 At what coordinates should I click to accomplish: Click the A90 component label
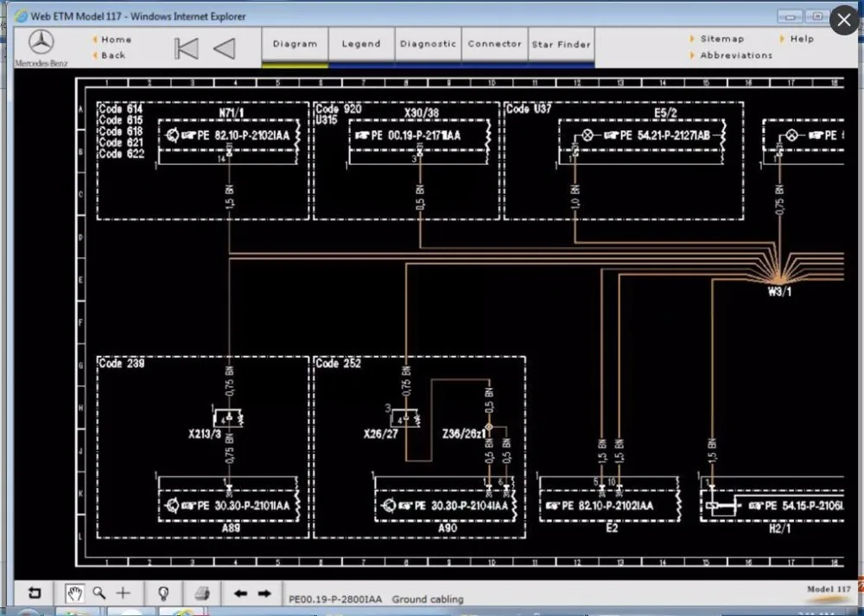click(448, 528)
